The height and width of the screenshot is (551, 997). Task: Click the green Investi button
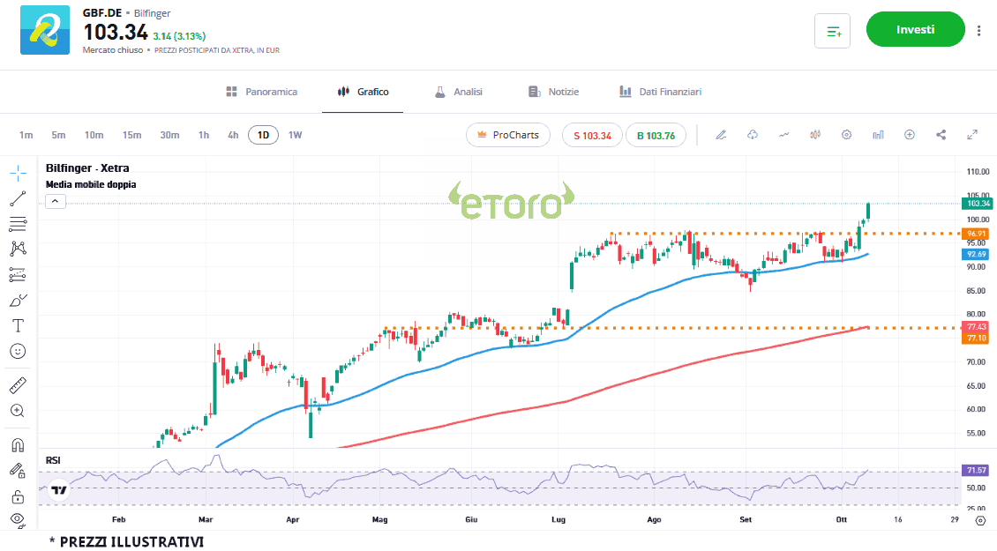tap(915, 29)
